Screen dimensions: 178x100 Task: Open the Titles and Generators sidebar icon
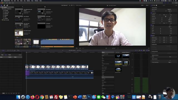tap(7, 5)
